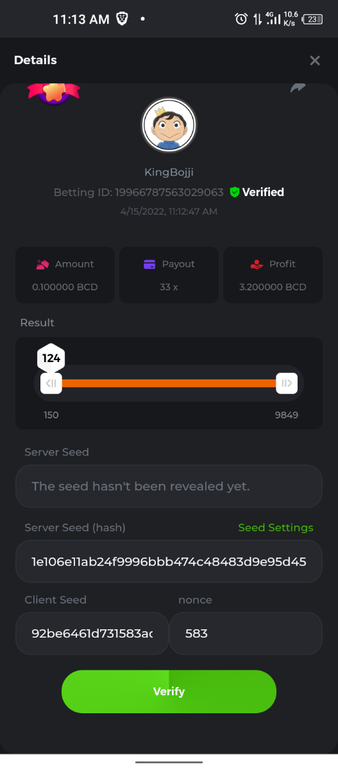Image resolution: width=338 pixels, height=769 pixels.
Task: Open KingBojji's avatar picture
Action: click(x=169, y=125)
